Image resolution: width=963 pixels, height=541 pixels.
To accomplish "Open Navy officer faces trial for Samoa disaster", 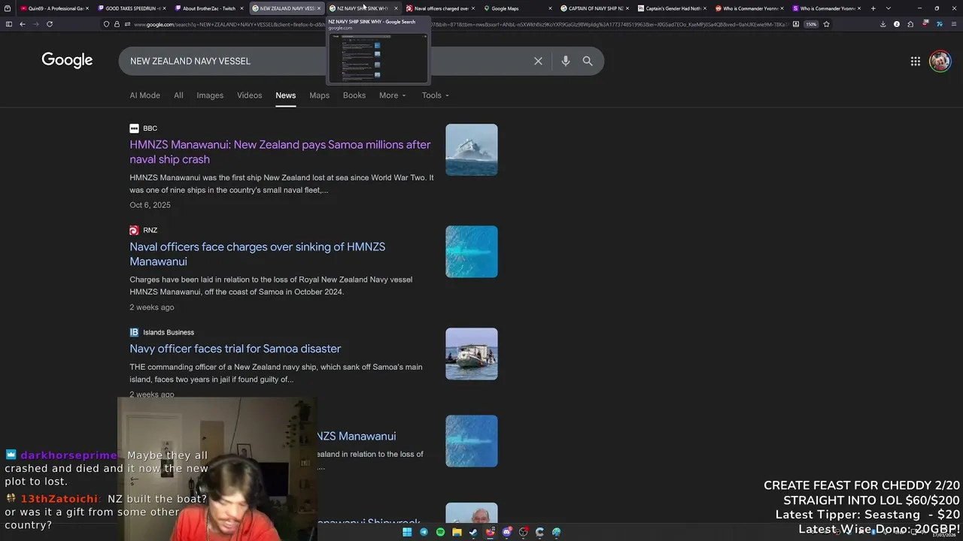I will point(235,349).
